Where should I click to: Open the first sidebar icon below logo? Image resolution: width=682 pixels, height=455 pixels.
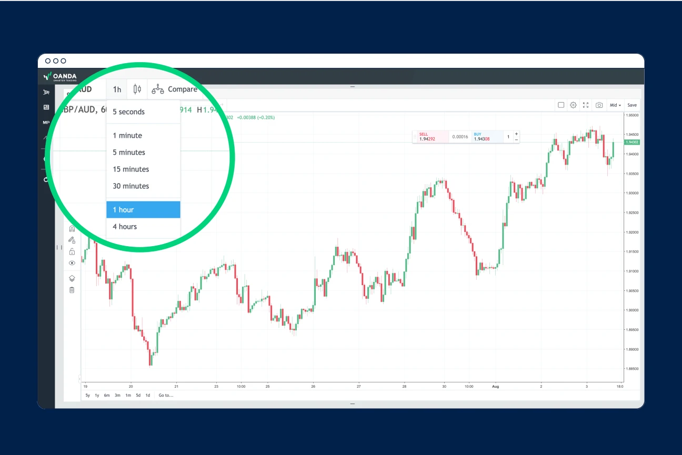click(46, 93)
